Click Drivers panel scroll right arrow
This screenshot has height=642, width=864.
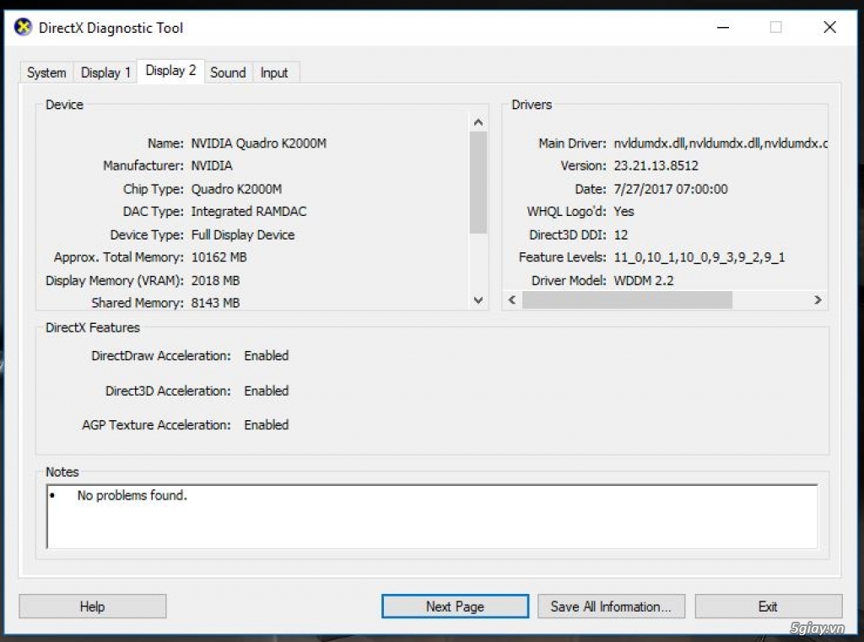[818, 299]
